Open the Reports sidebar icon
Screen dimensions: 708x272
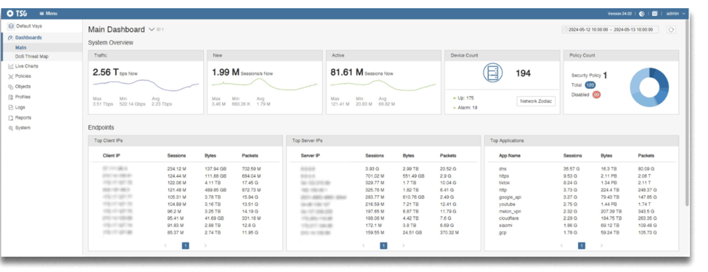pyautogui.click(x=11, y=118)
